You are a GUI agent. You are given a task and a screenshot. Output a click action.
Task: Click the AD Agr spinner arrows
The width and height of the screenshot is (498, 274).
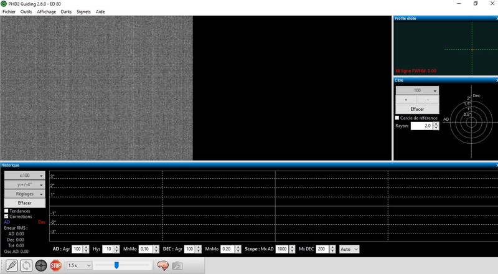pos(86,249)
